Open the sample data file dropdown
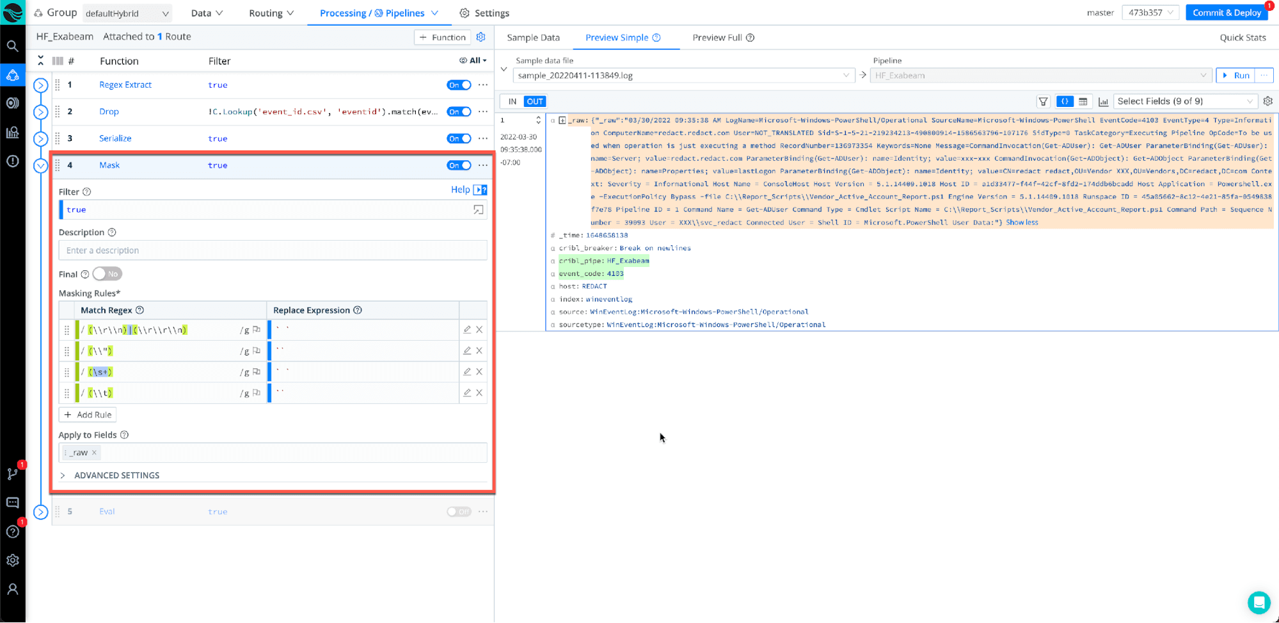Viewport: 1279px width, 623px height. 683,76
